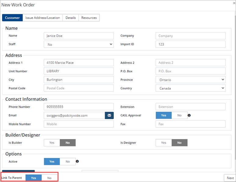Click the Next button

(230, 178)
